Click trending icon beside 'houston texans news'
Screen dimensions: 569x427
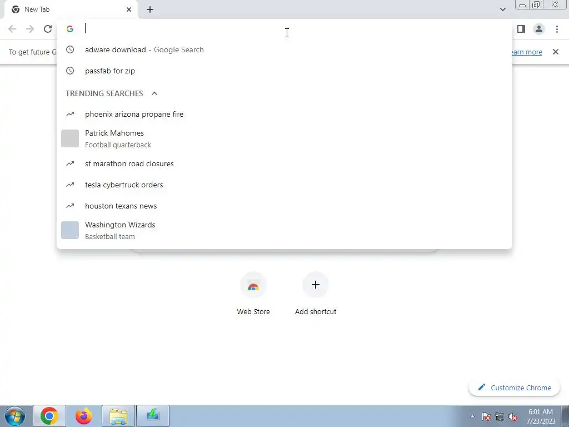70,206
